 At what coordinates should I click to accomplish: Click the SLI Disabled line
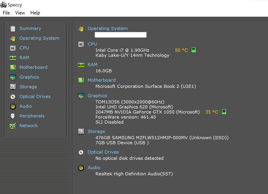[x=109, y=122]
